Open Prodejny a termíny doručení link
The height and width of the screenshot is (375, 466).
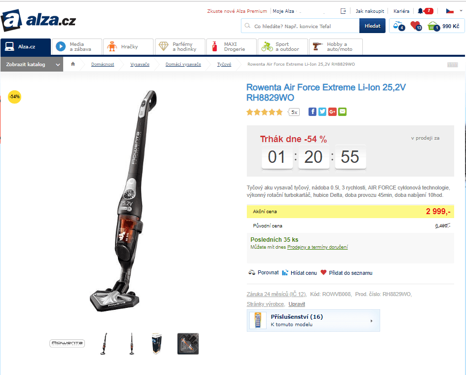[317, 247]
